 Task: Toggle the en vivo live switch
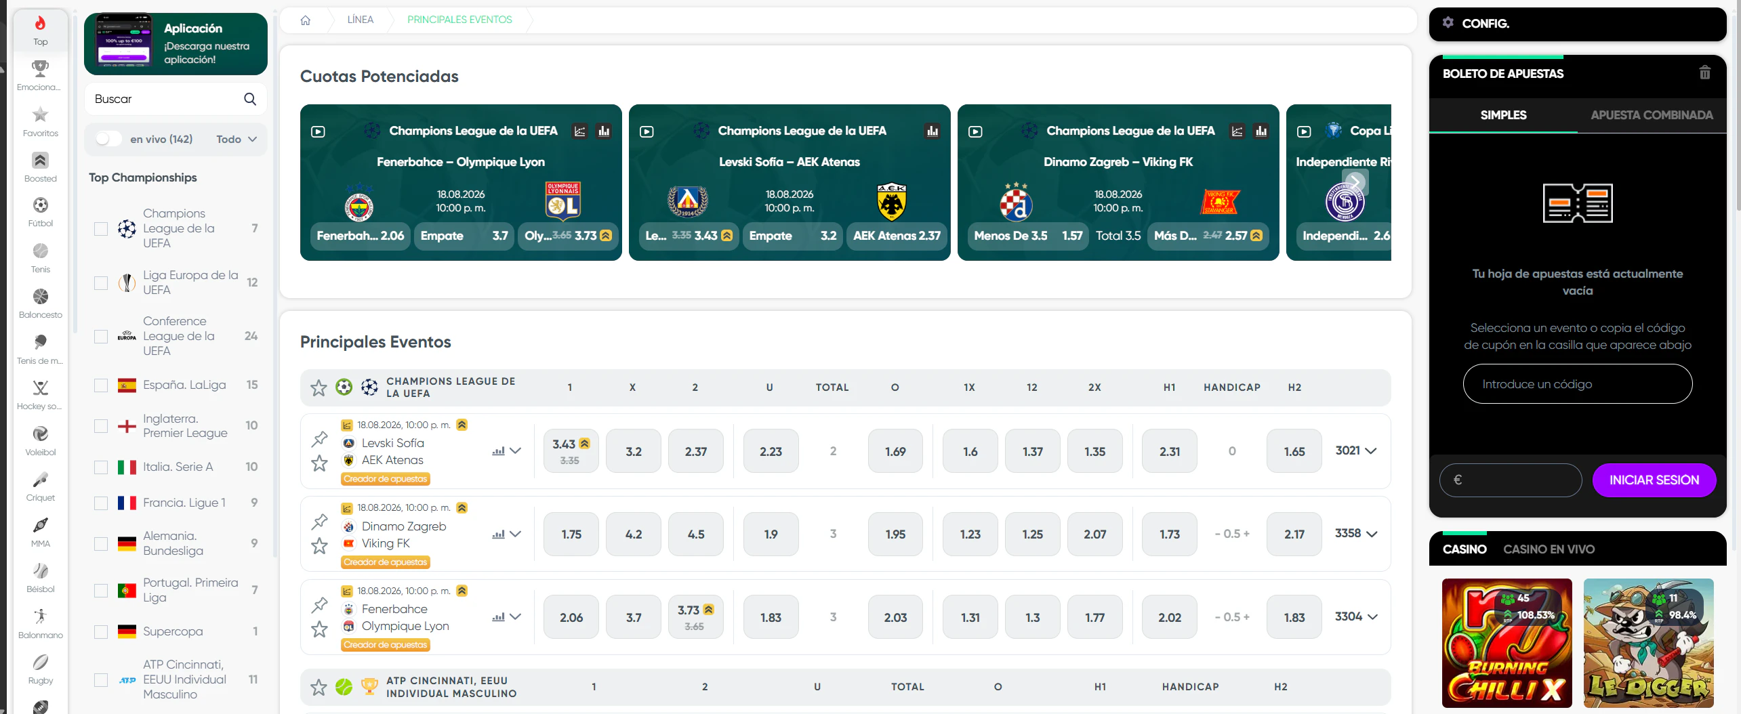(108, 139)
